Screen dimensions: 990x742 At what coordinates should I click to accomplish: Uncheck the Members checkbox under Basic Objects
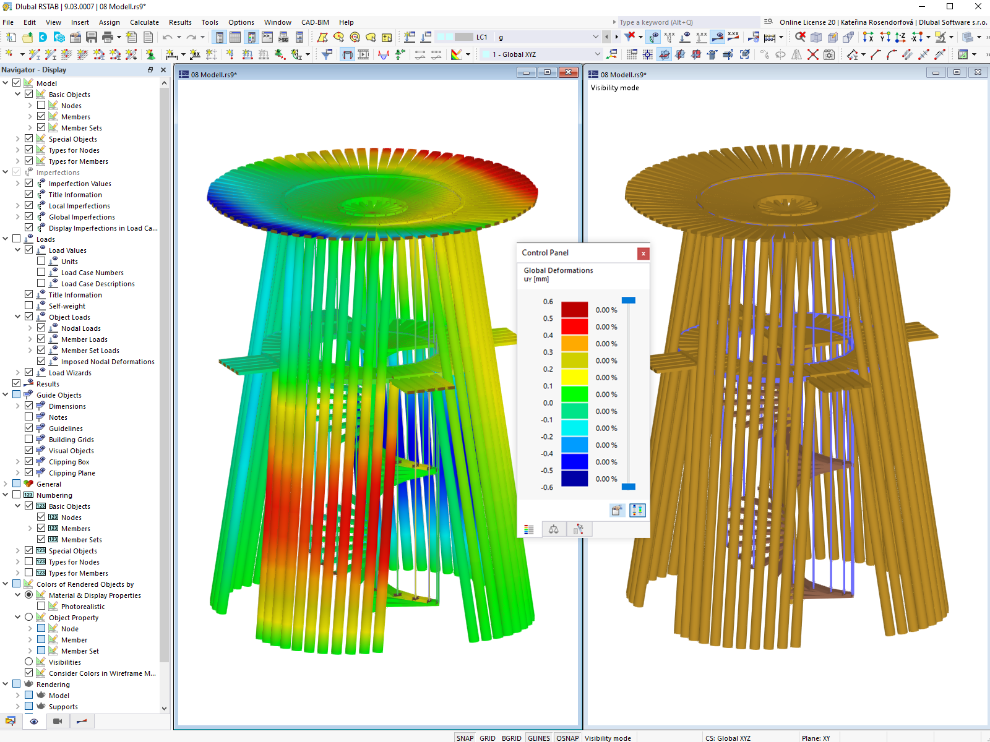pos(41,116)
